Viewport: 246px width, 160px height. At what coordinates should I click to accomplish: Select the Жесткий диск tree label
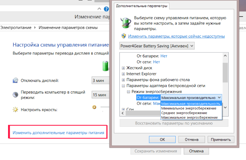[x=139, y=68]
